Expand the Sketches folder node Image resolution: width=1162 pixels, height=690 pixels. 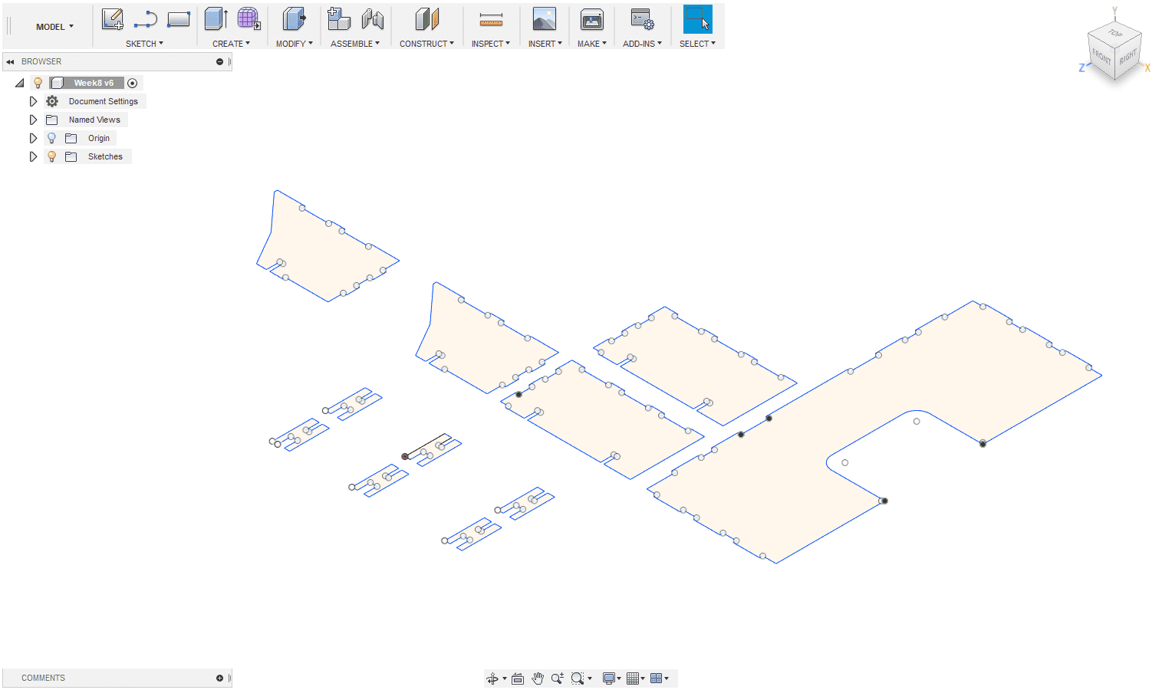click(x=33, y=156)
